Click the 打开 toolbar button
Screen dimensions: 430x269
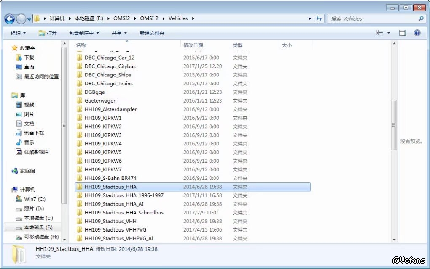tap(48, 33)
